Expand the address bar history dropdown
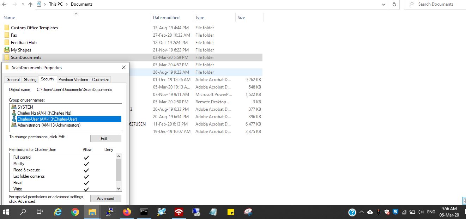This screenshot has height=219, width=466. 384,4
